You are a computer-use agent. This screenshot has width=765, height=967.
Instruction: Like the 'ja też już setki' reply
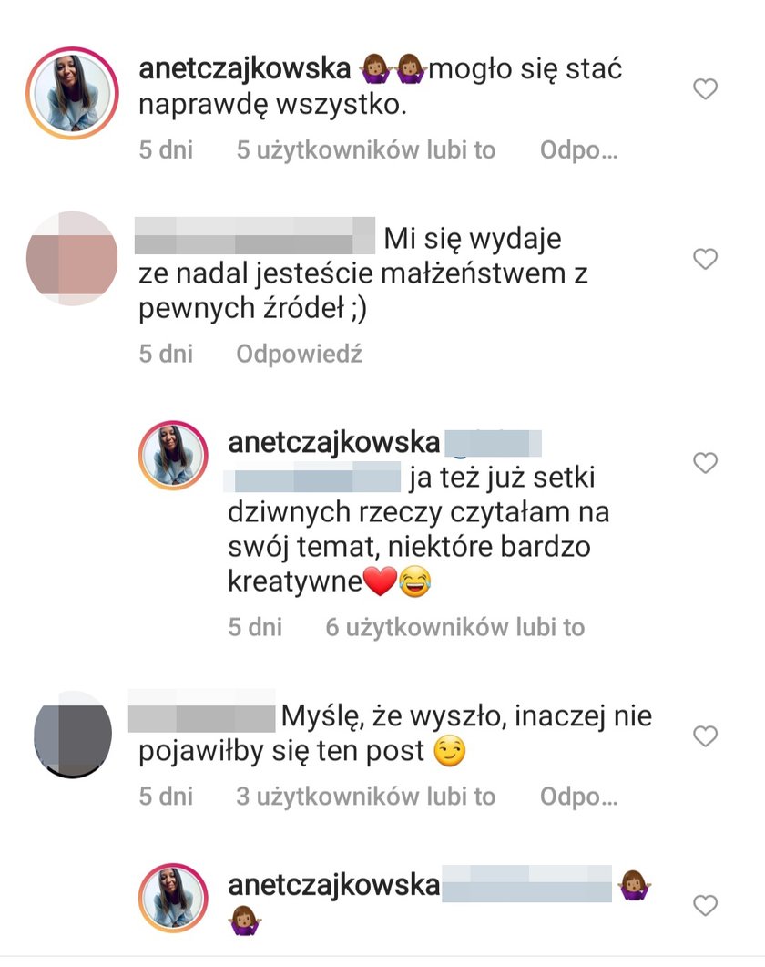705,462
